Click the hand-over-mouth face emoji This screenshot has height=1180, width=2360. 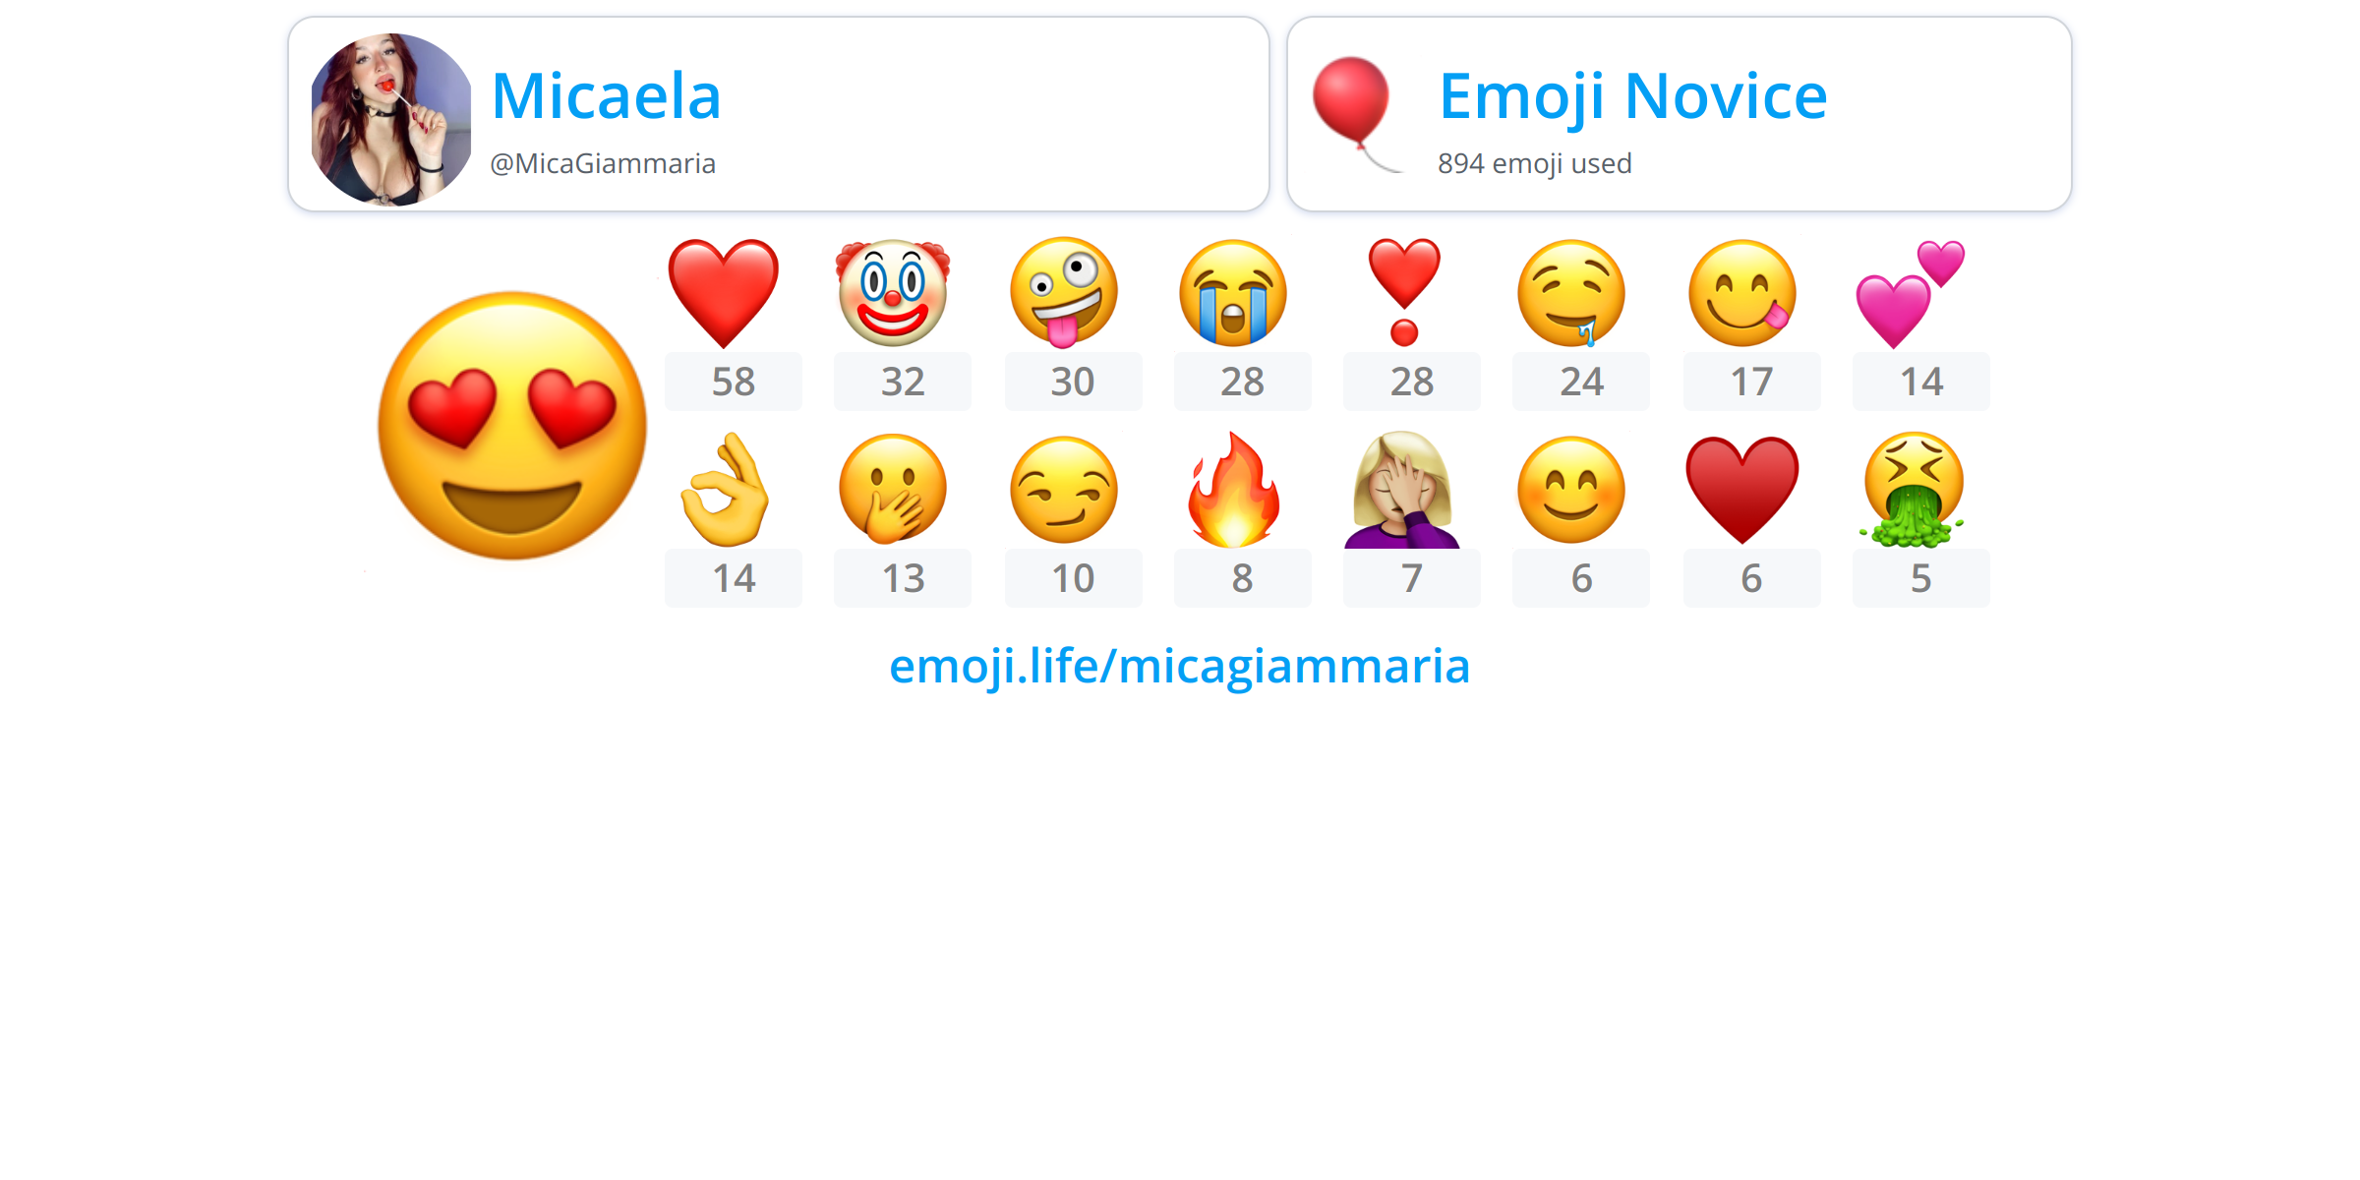893,490
